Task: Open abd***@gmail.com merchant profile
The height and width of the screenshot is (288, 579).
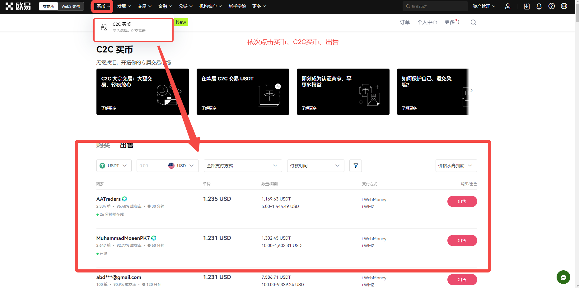Action: (x=119, y=277)
